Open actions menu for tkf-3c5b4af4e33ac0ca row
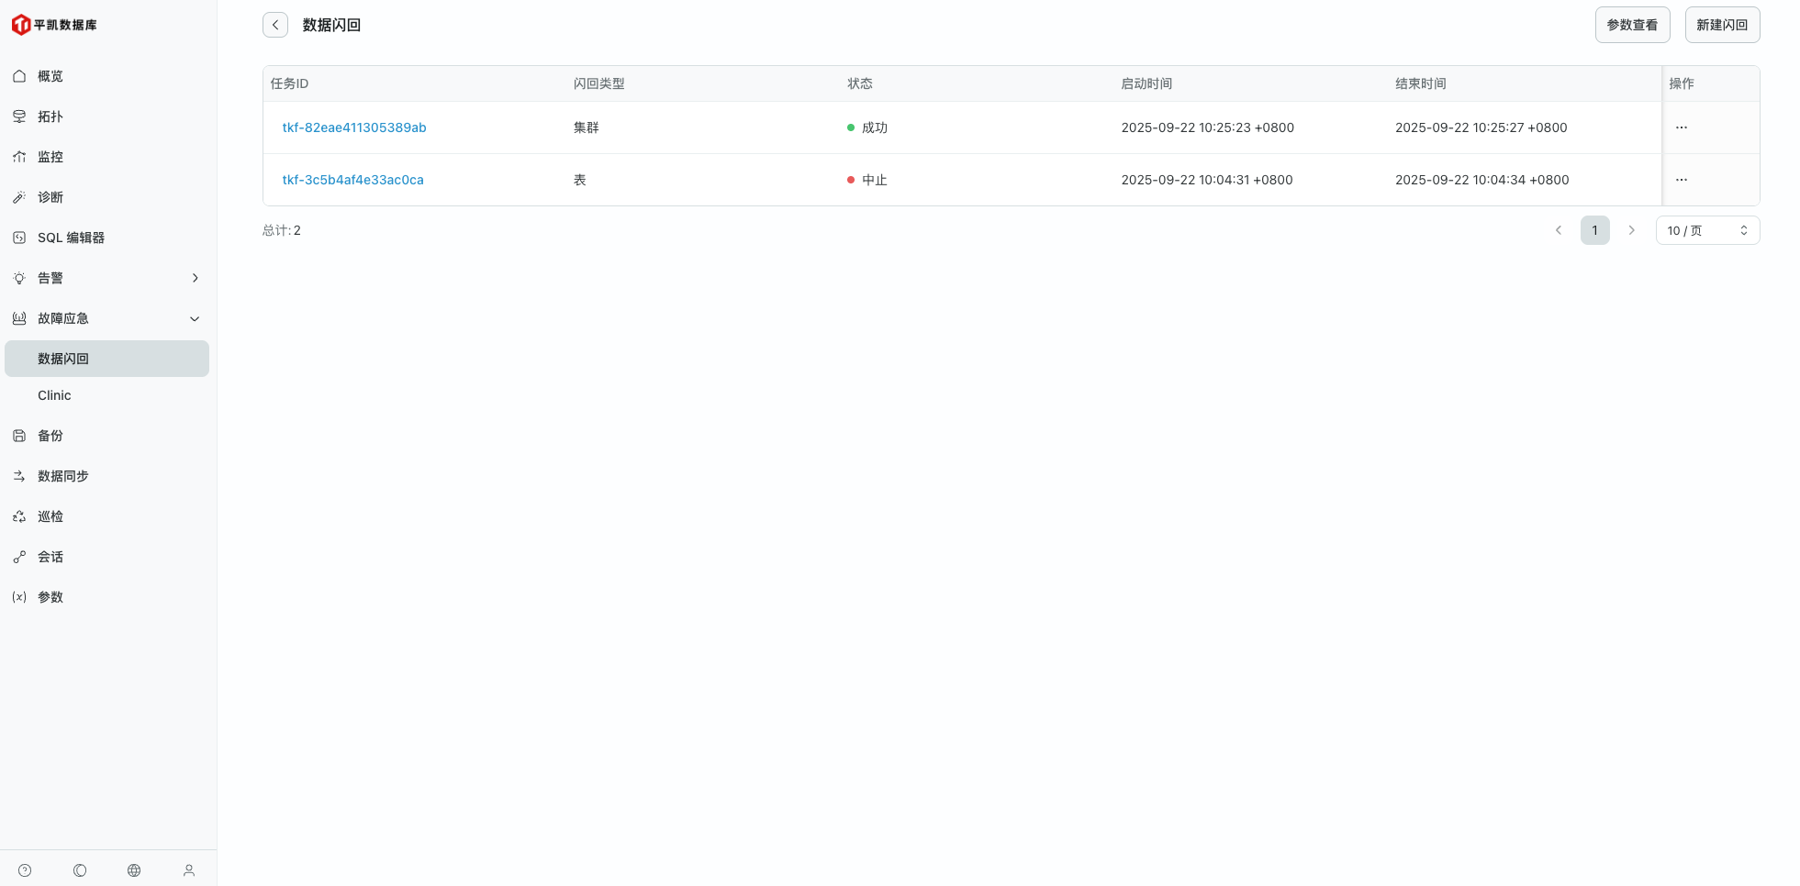 tap(1681, 180)
